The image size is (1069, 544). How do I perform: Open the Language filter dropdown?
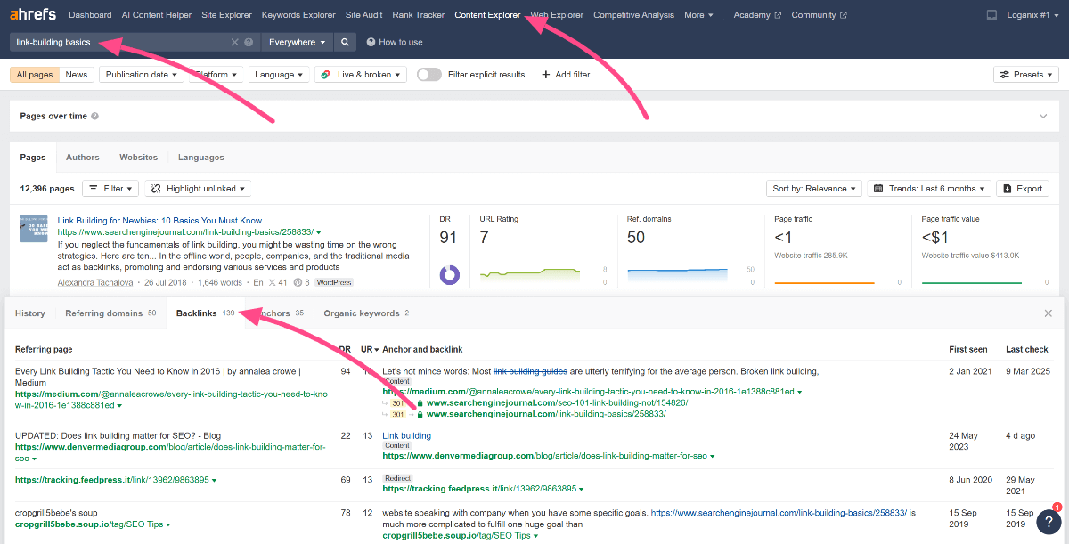pos(280,75)
